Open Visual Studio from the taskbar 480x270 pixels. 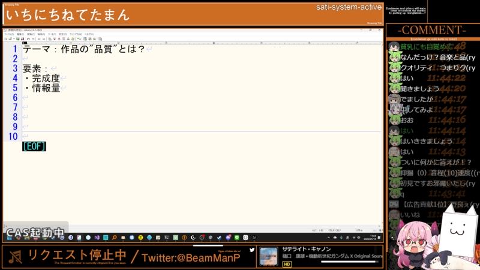pos(97,238)
